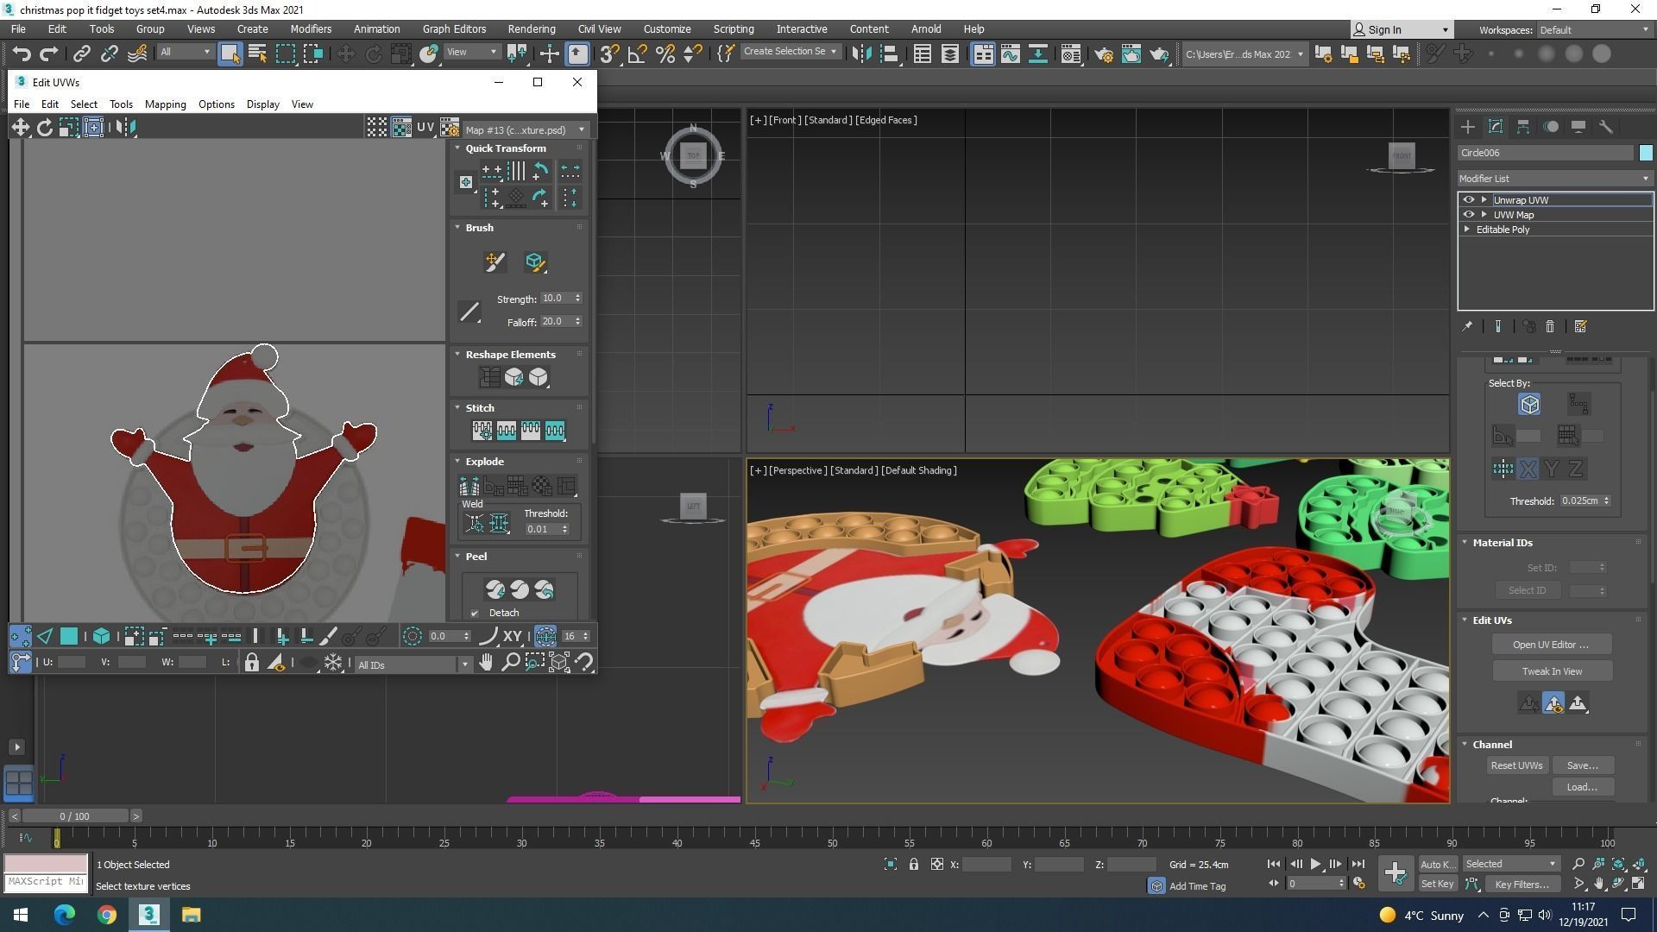Open the Mapping menu in Edit UVWs

[x=165, y=104]
